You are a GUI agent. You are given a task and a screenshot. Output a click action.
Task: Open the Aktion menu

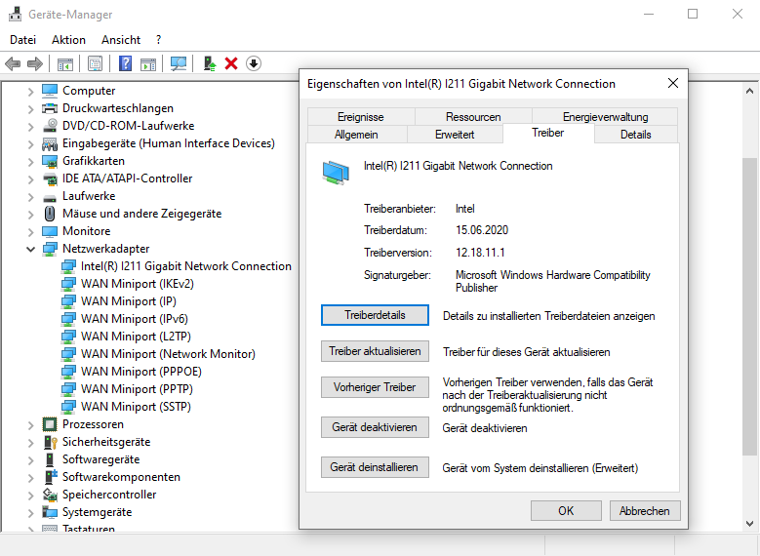coord(68,40)
